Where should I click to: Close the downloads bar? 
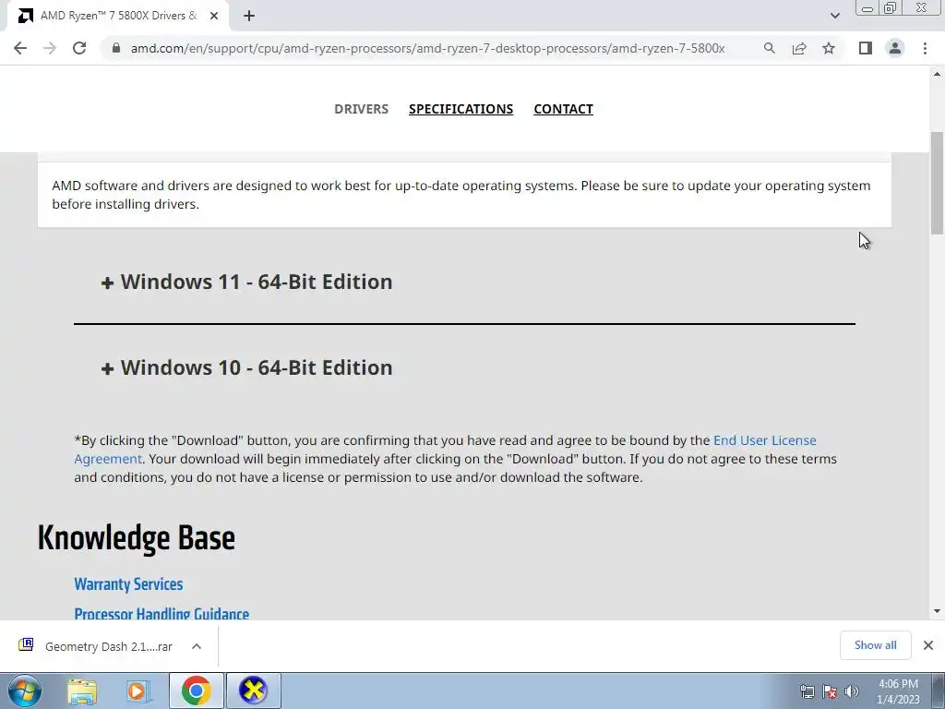(928, 645)
